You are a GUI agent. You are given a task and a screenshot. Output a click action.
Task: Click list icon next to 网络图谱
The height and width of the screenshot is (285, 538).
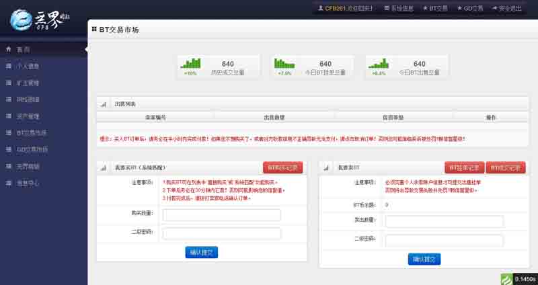9,99
